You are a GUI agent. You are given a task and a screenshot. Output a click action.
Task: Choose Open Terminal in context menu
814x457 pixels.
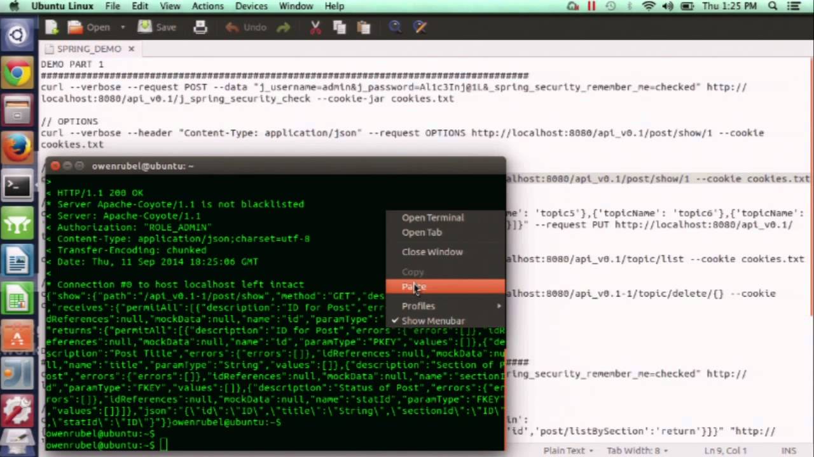[x=432, y=217]
